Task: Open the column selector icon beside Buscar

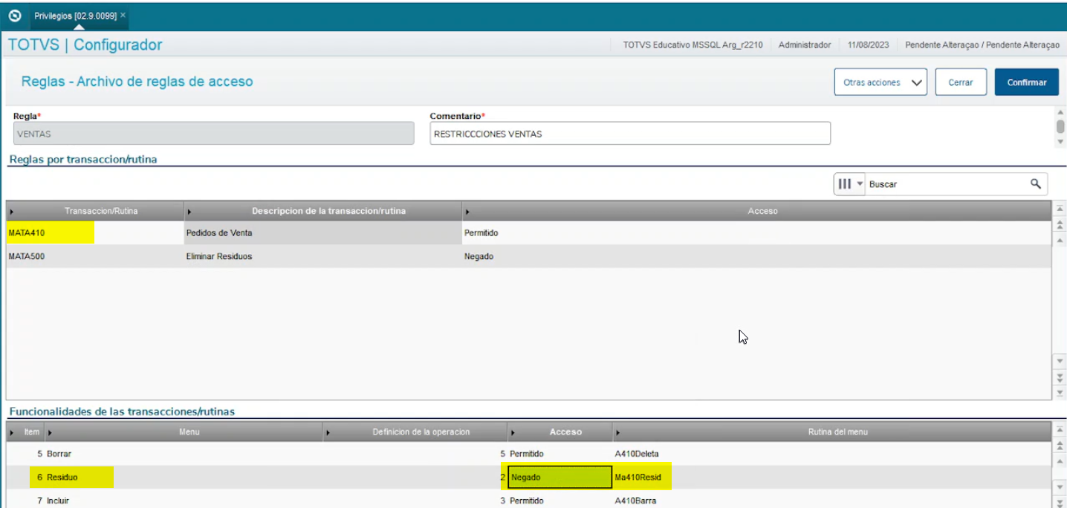Action: pyautogui.click(x=850, y=184)
